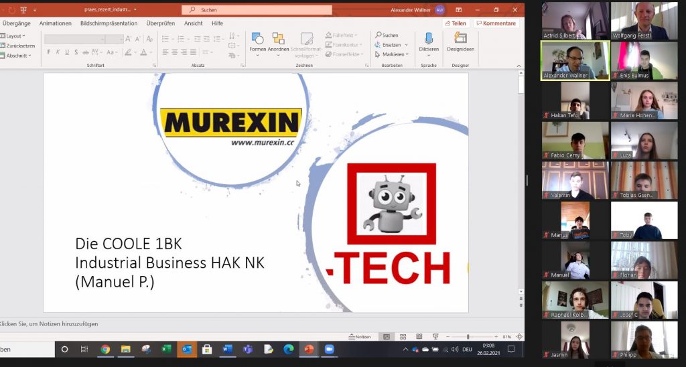Switch to reading view
This screenshot has height=367, width=686.
419,337
